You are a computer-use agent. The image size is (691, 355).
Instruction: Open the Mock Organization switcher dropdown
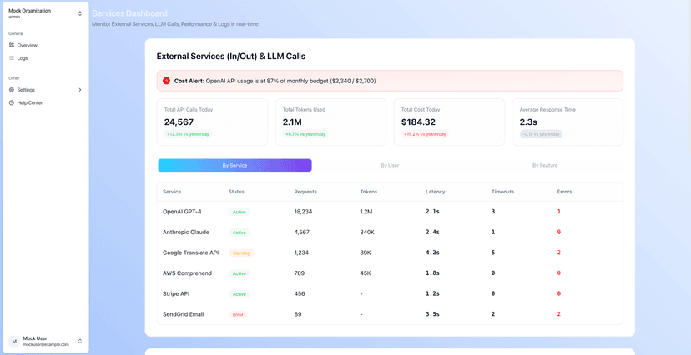point(80,13)
